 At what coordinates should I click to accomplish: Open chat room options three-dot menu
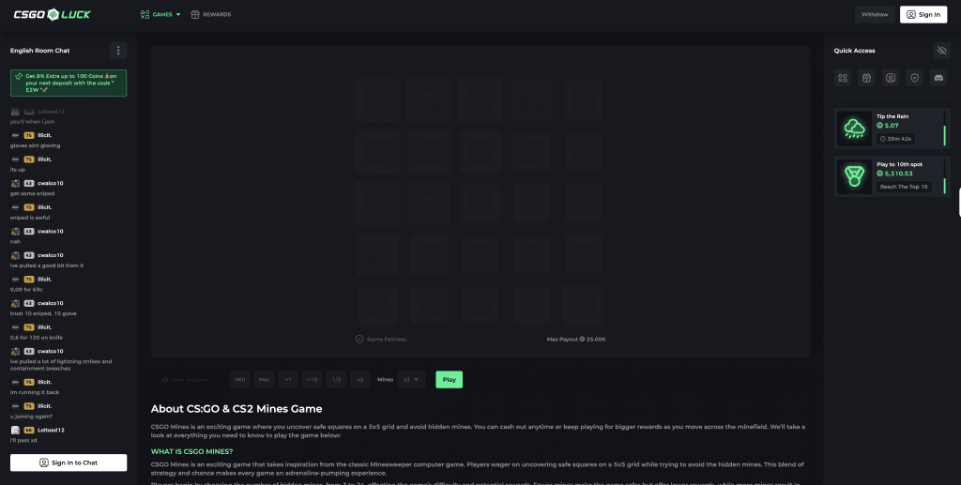pos(118,51)
